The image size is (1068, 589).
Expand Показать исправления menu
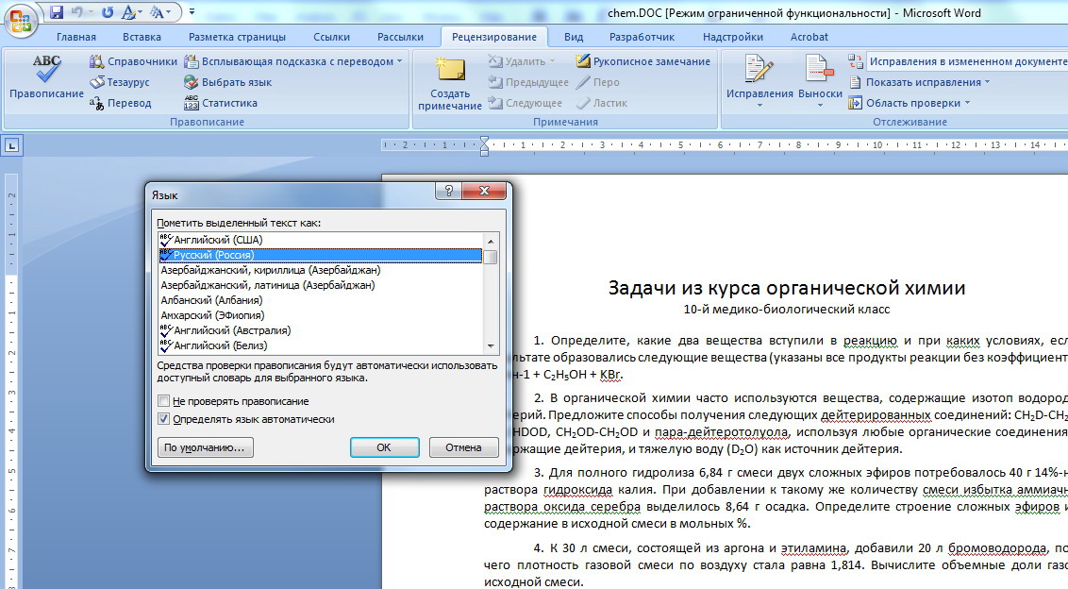(919, 82)
